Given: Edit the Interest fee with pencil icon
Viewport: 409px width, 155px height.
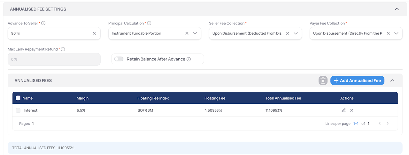Looking at the screenshot, I should pos(343,110).
